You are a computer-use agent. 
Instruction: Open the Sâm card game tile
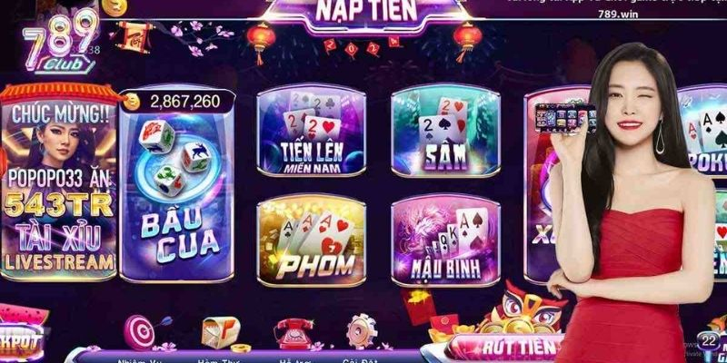pos(445,130)
